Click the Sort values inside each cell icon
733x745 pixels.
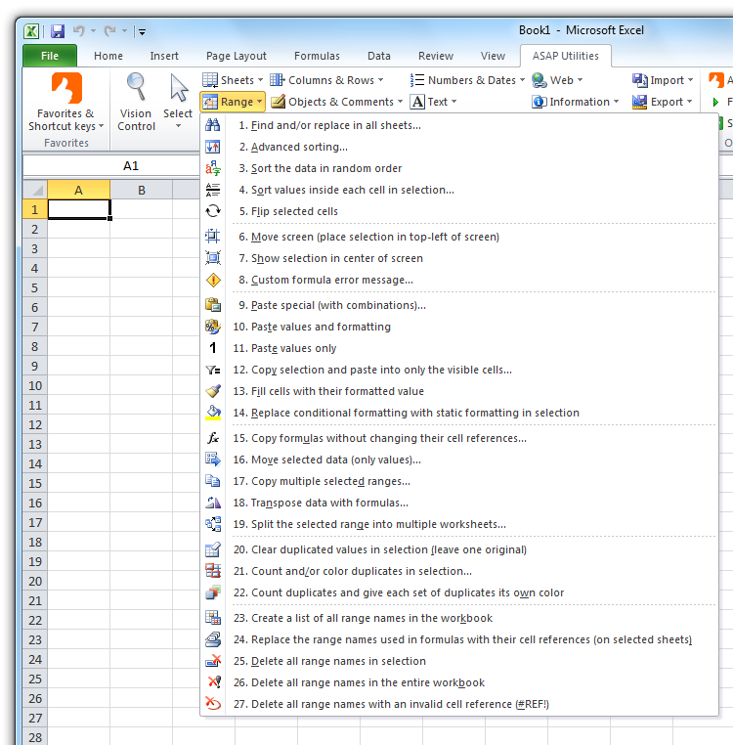tap(213, 190)
